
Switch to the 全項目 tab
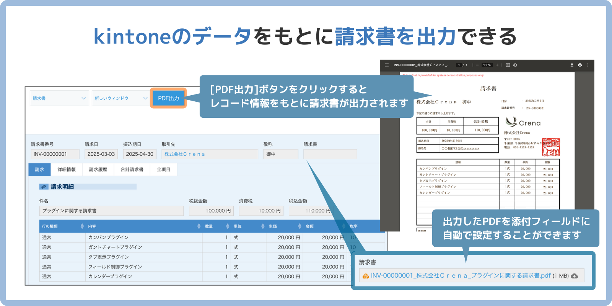163,169
